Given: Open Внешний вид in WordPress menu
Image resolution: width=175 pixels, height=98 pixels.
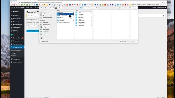Looking at the screenshot, I should (x=17, y=38).
